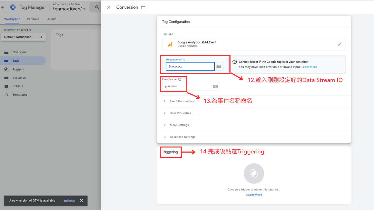Open the Default Workspace selector
This screenshot has height=210, width=374.
(23, 37)
